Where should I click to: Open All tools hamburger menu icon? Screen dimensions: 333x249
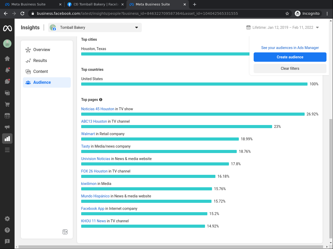7,150
